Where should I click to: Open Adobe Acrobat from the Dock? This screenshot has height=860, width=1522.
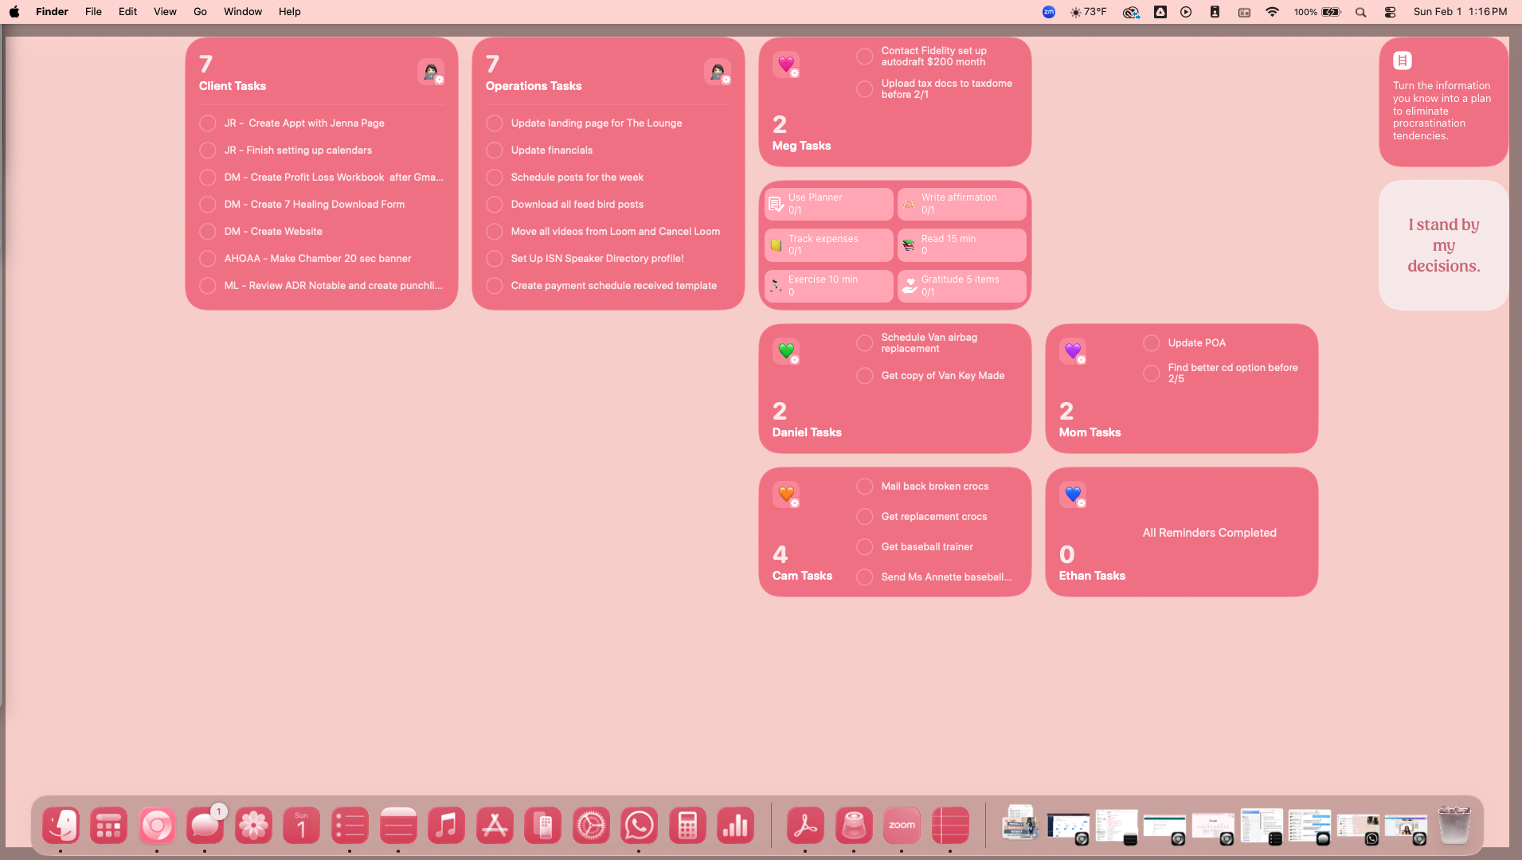pyautogui.click(x=806, y=825)
